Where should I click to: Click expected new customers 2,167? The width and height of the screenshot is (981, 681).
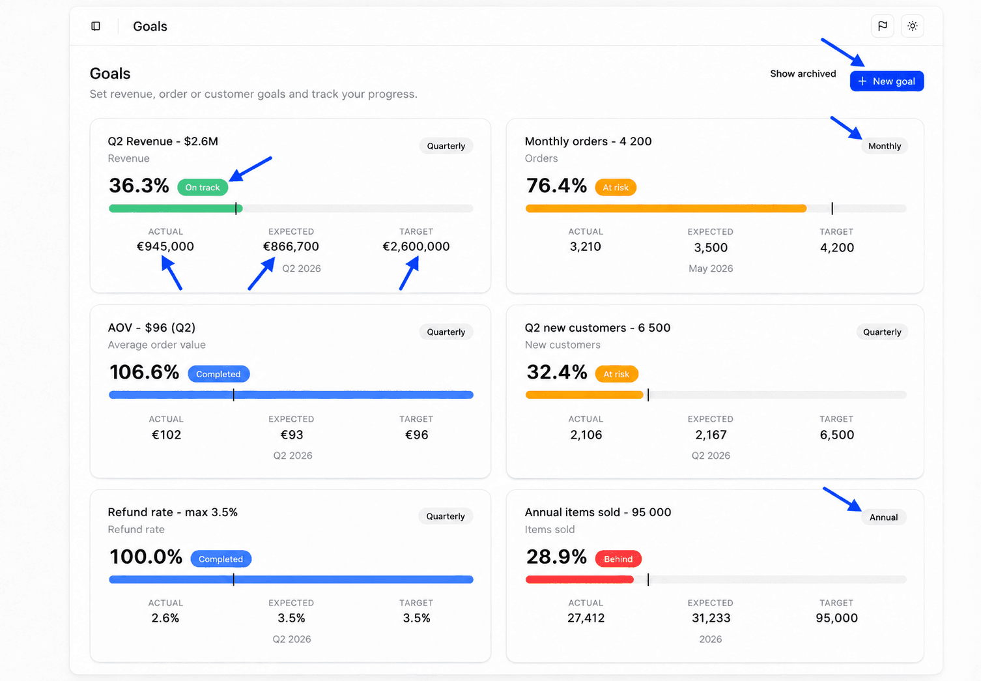(x=711, y=435)
